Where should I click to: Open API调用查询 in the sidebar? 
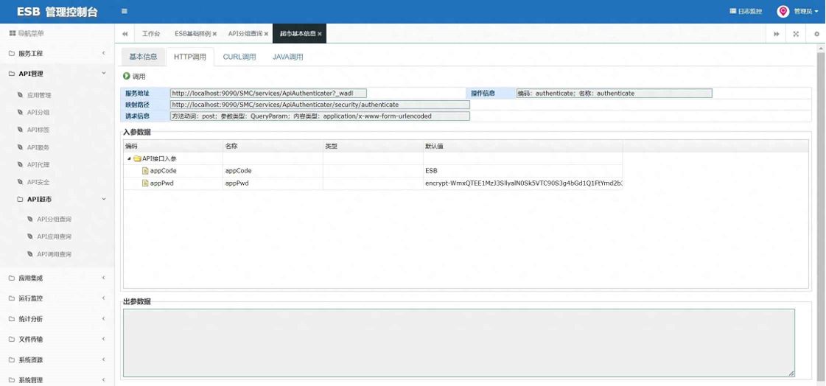[x=54, y=254]
